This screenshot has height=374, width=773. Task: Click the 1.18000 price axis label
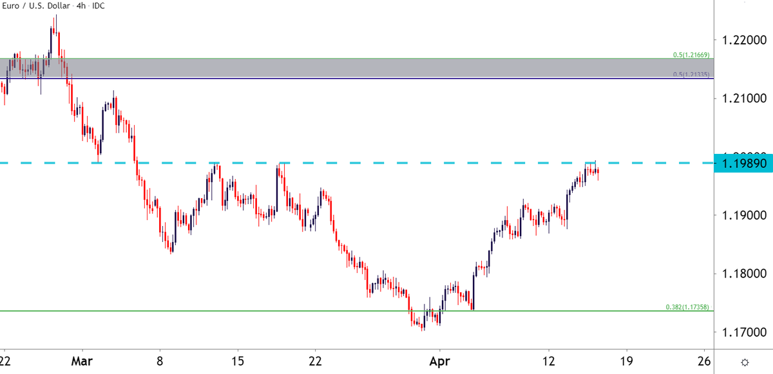click(x=744, y=274)
